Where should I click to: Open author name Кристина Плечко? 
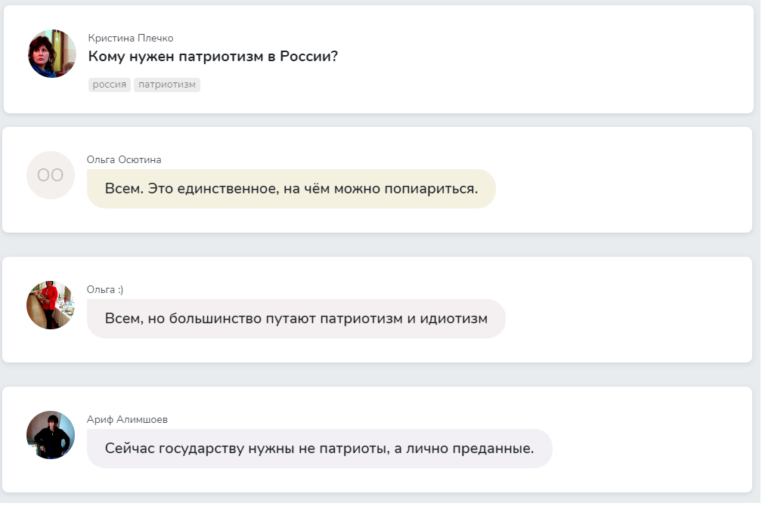pos(131,38)
